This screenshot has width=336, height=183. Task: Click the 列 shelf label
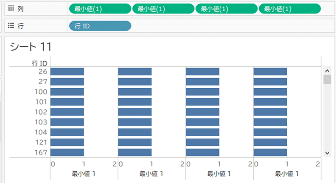[x=21, y=9]
